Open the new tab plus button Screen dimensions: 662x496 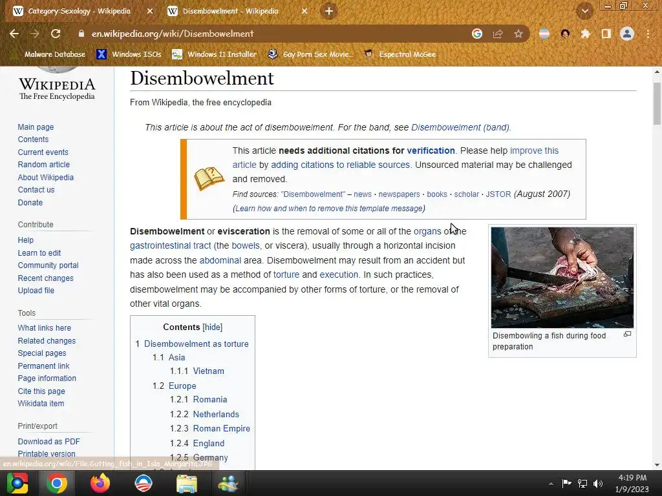click(329, 11)
